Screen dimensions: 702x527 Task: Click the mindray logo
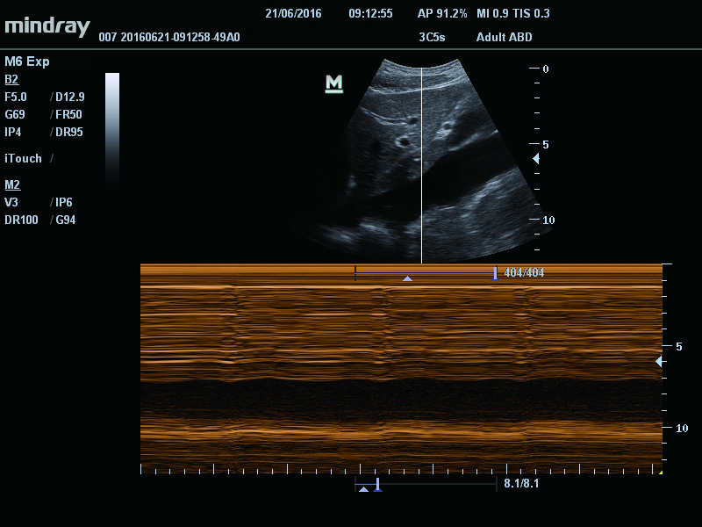pos(47,26)
